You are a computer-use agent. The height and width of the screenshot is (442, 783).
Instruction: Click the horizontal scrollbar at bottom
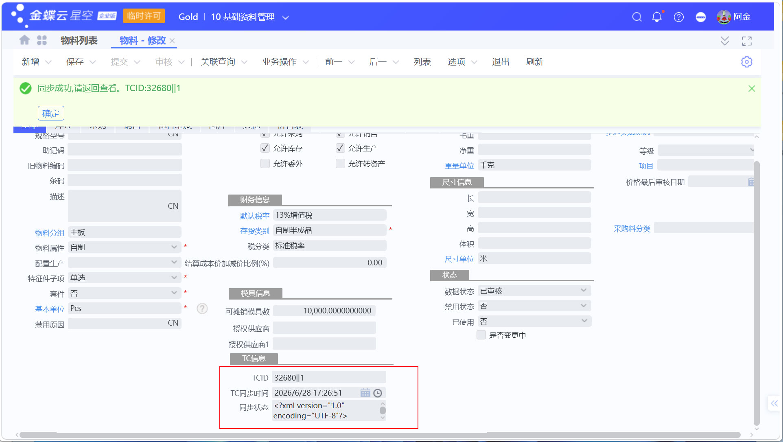(x=380, y=435)
